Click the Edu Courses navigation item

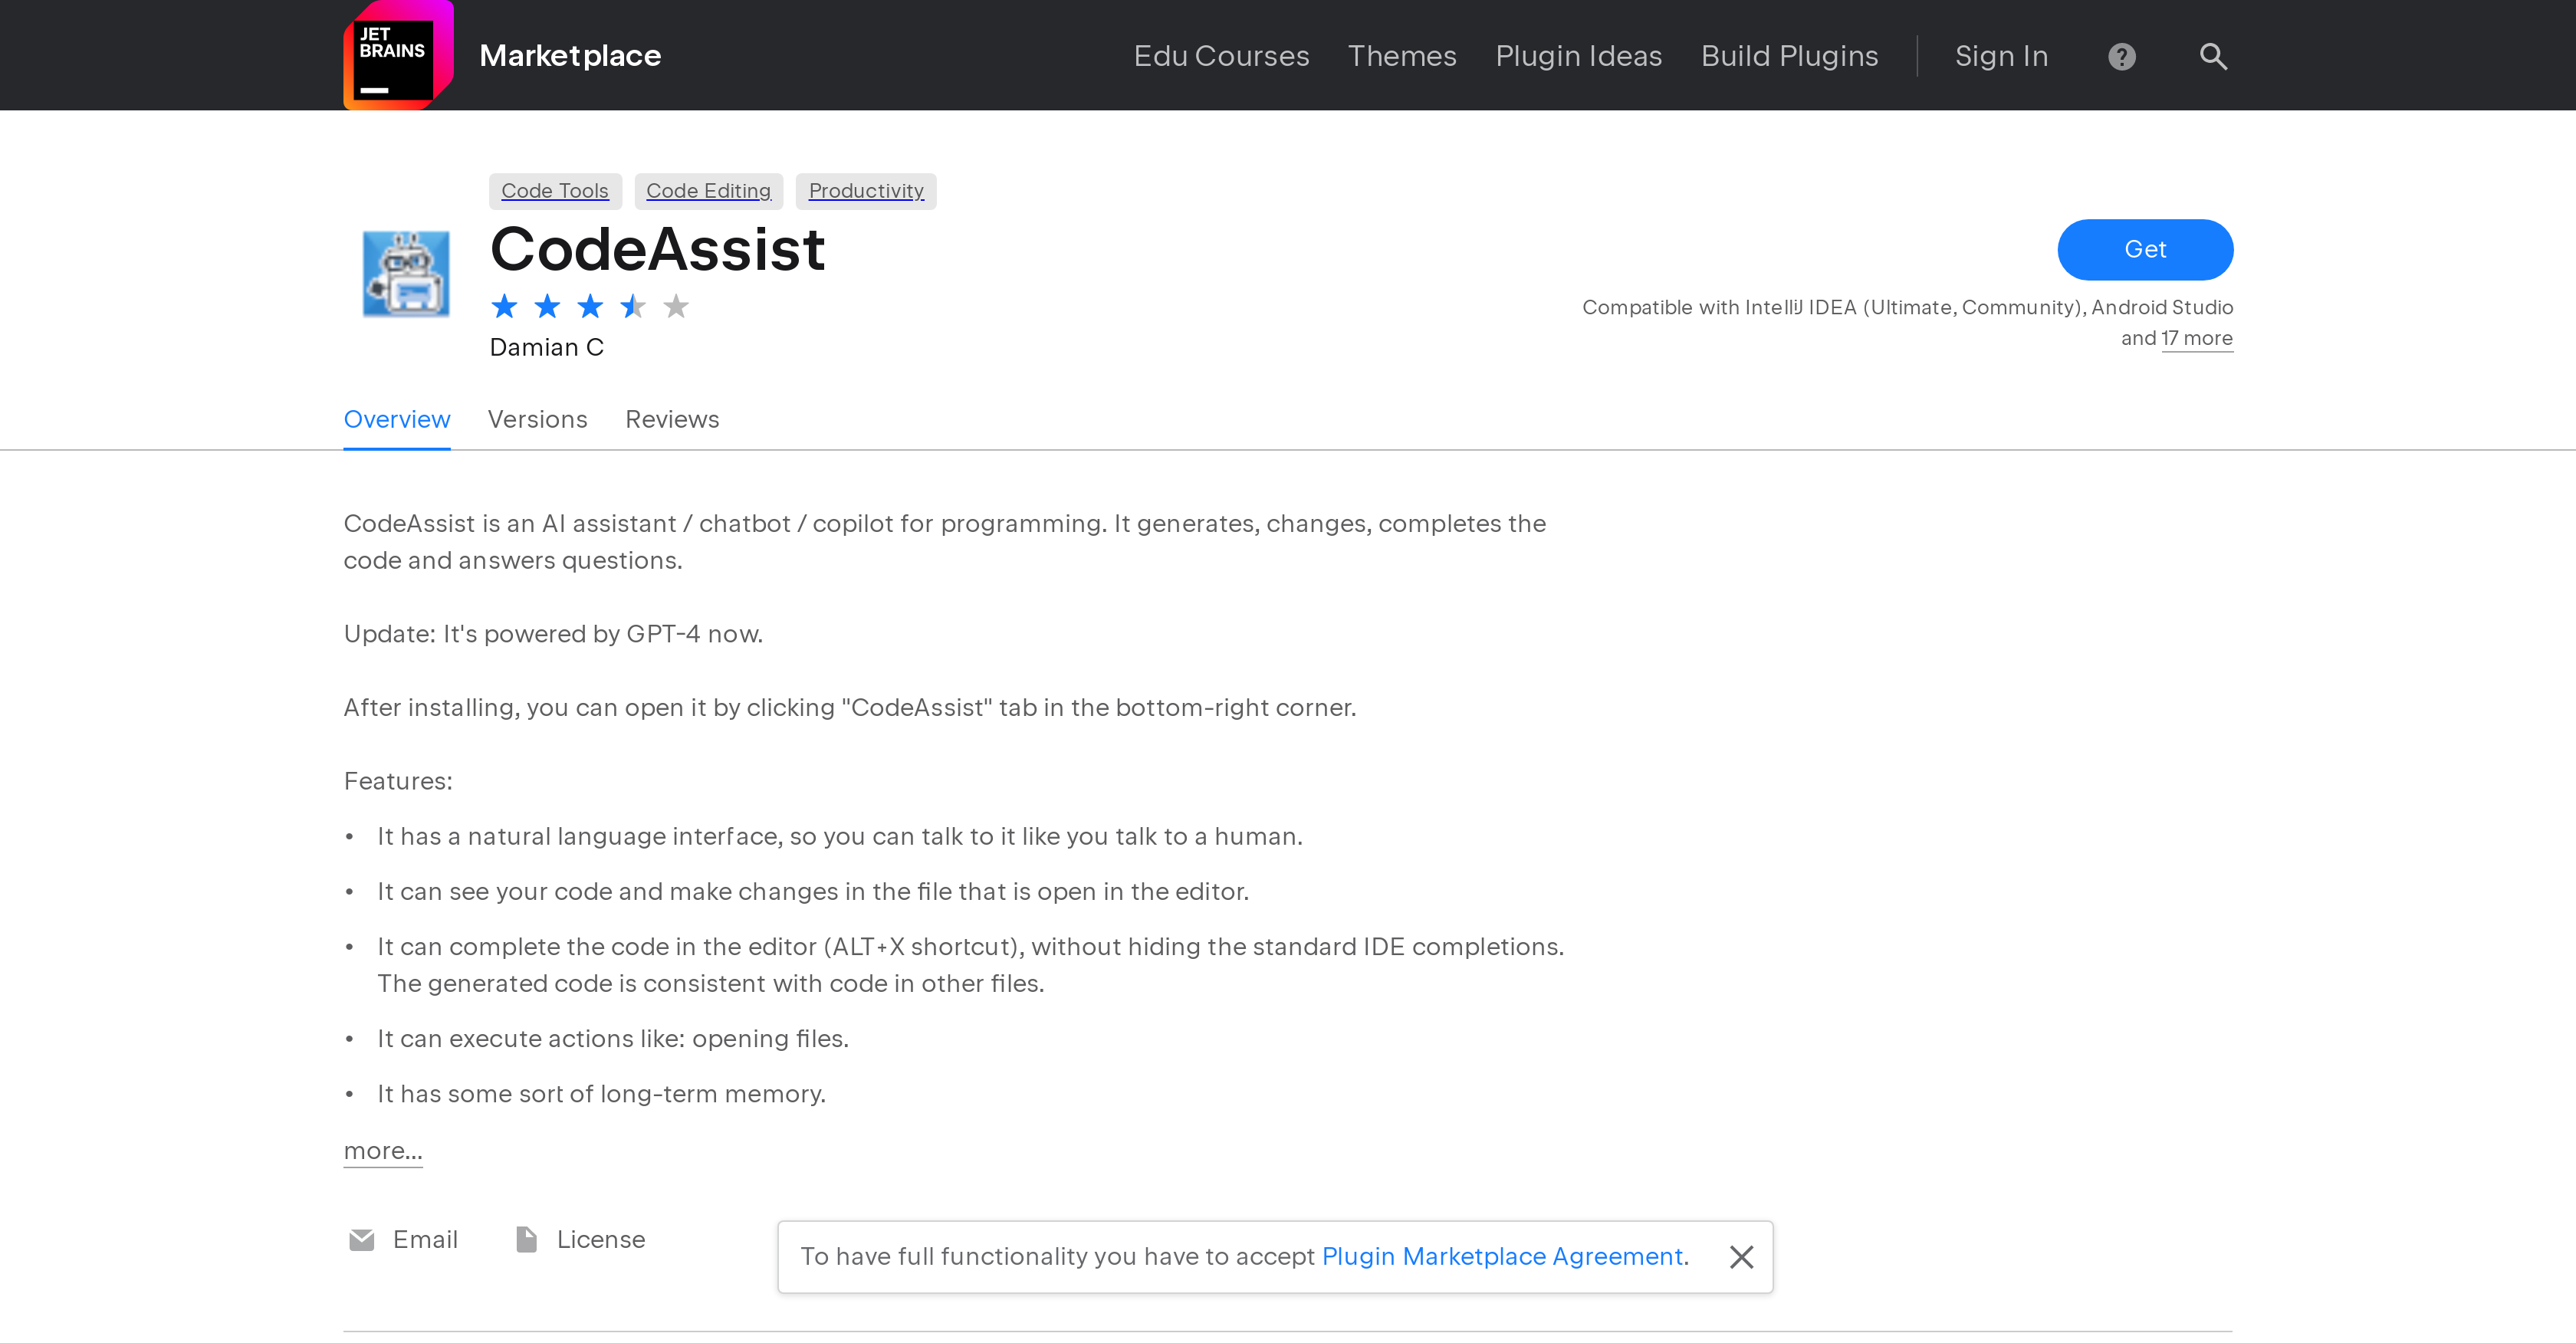pos(1220,54)
